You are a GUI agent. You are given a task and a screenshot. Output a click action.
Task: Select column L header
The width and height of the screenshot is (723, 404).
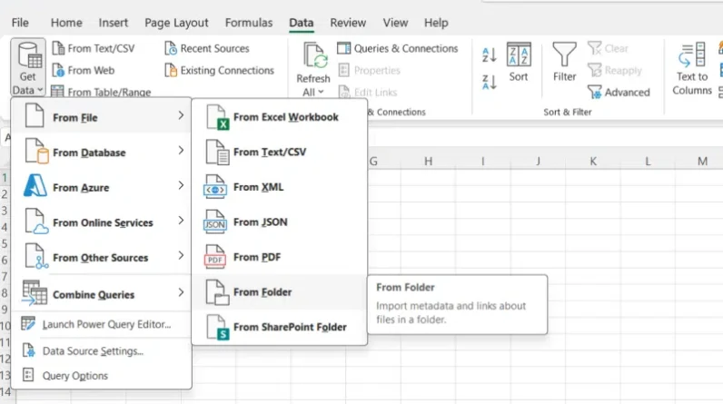[648, 162]
